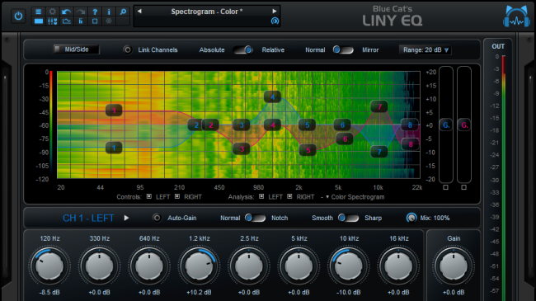Image resolution: width=536 pixels, height=301 pixels.
Task: Toggle the Normal/Mirror switch
Action: tap(343, 50)
